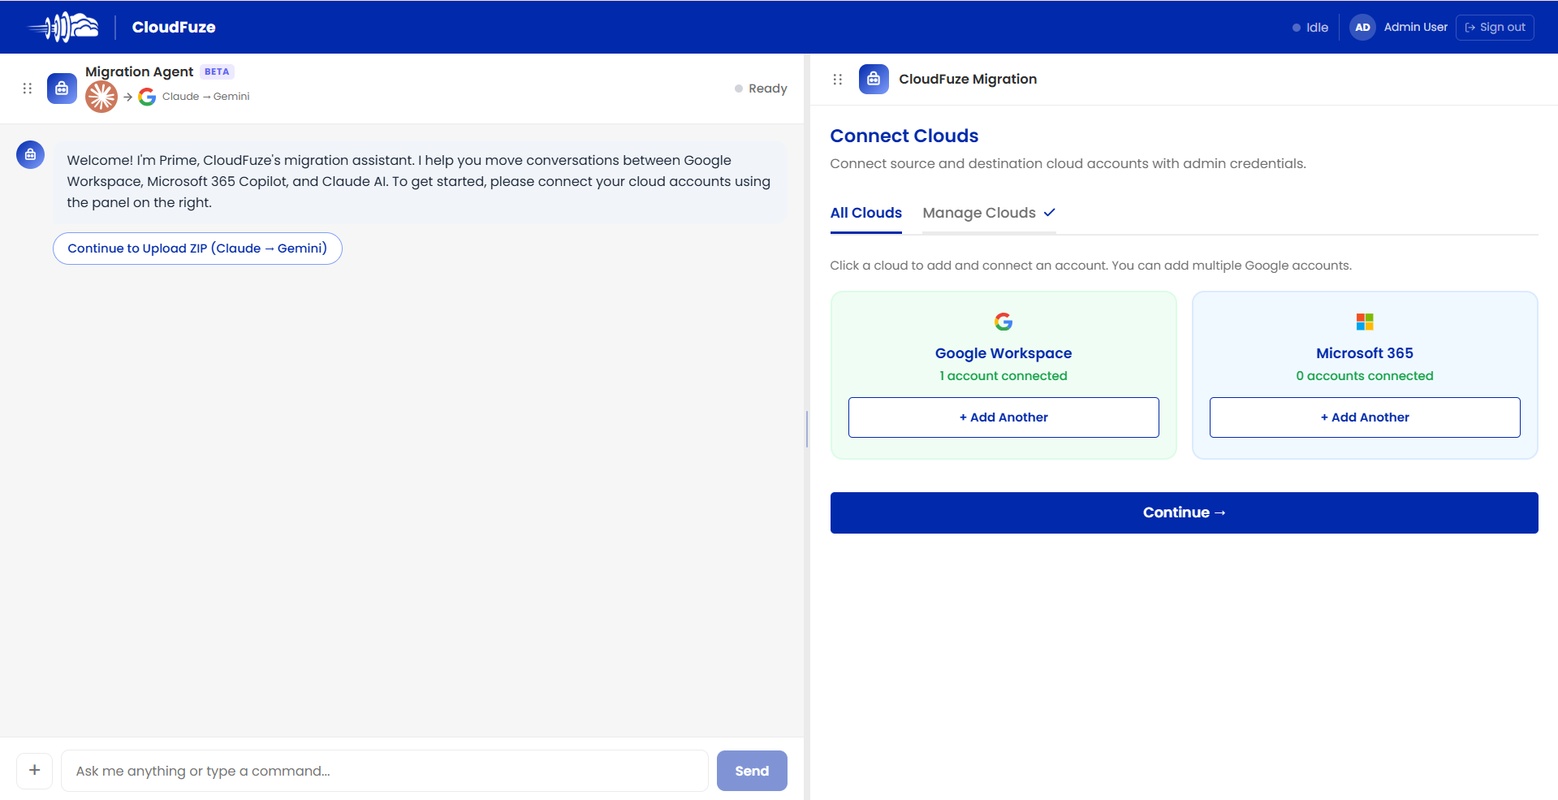1558x800 pixels.
Task: Click the Connect Clouds heading
Action: pyautogui.click(x=904, y=136)
